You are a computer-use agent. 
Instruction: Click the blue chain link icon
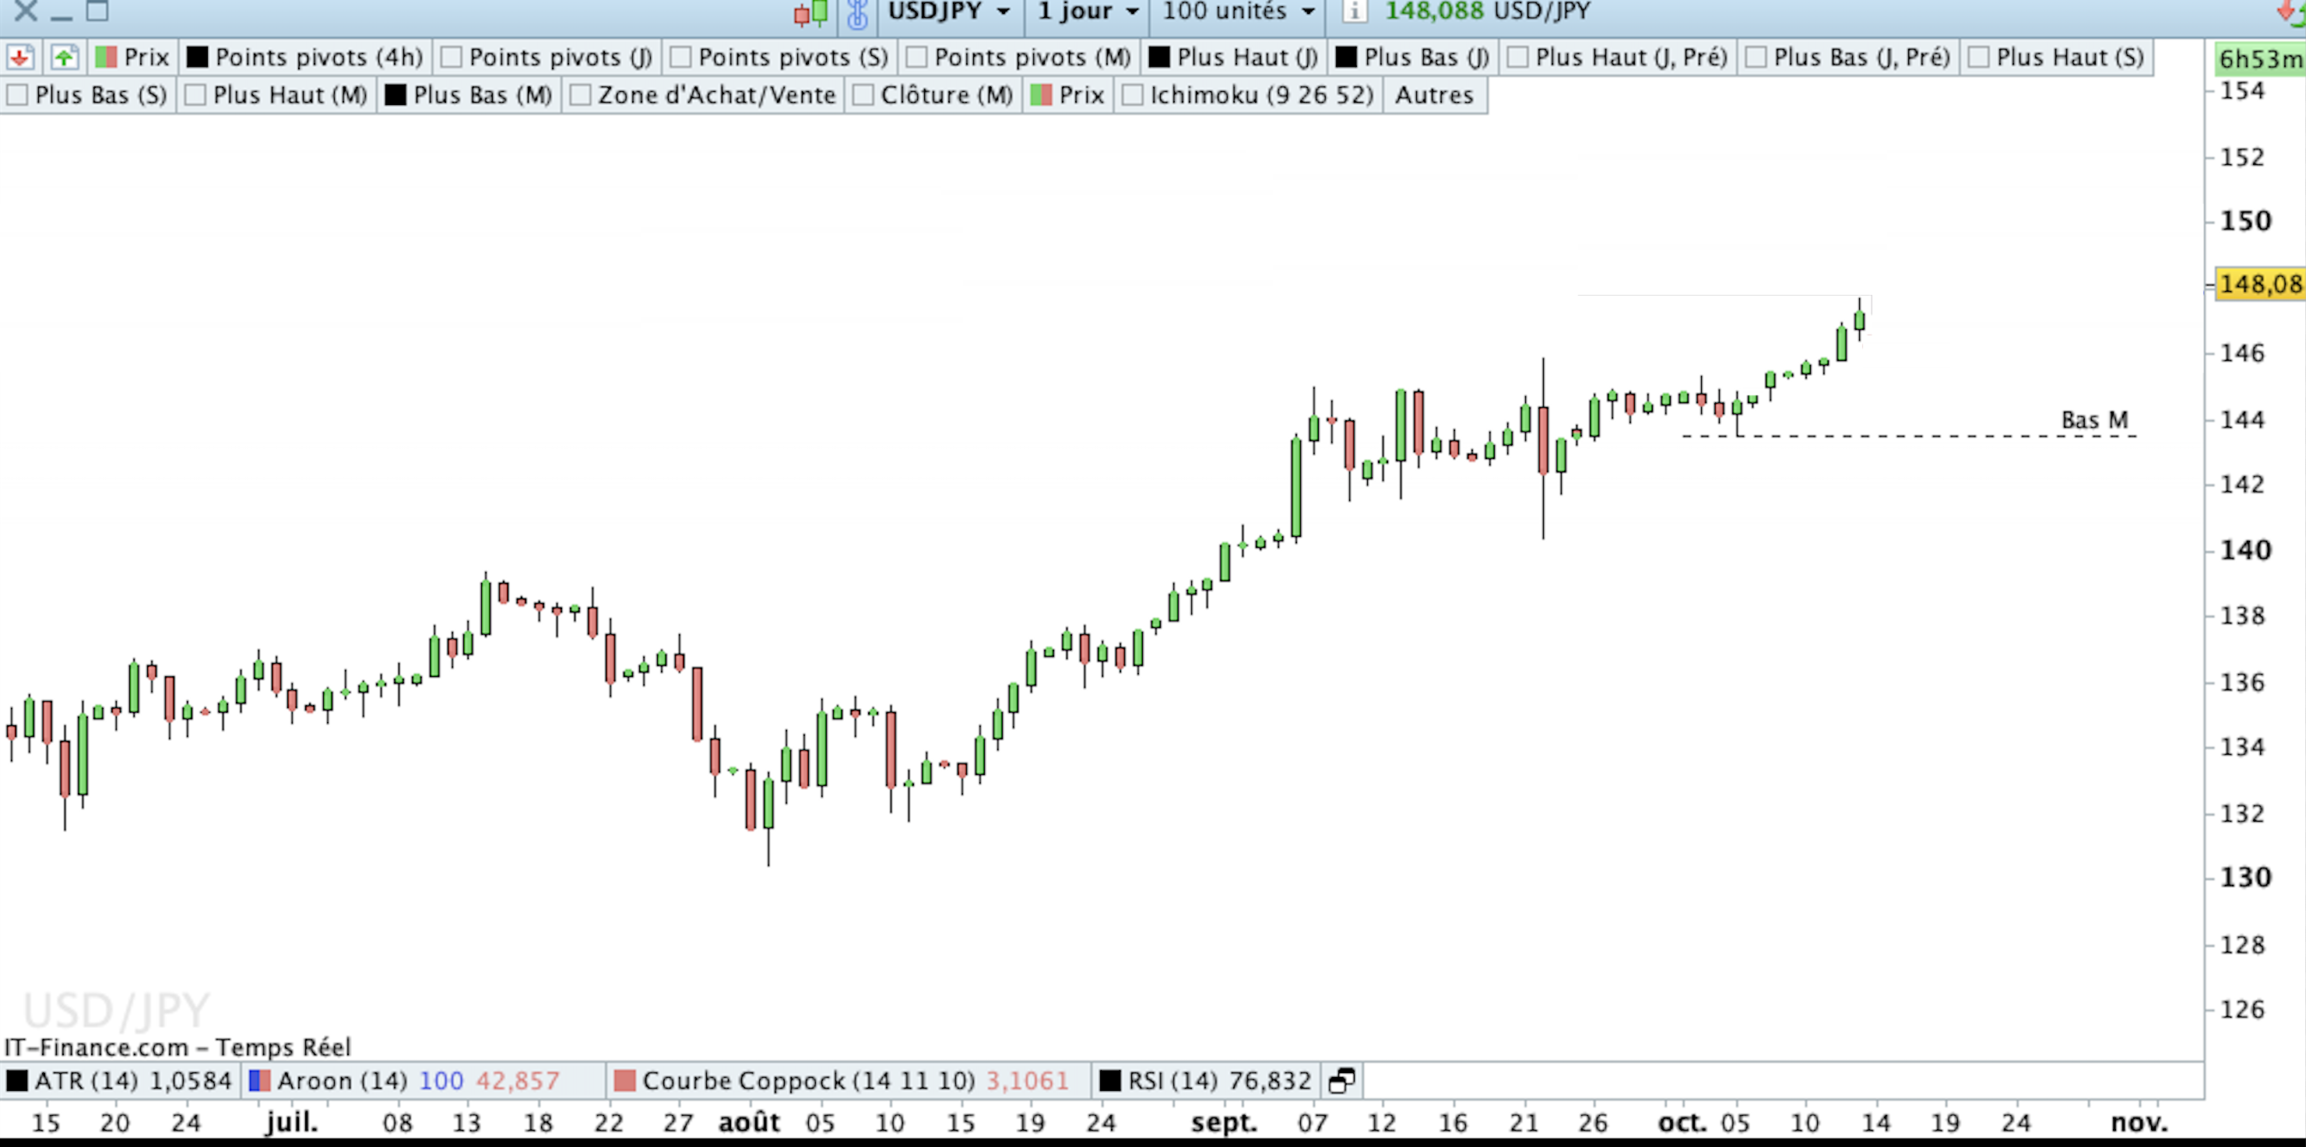856,12
